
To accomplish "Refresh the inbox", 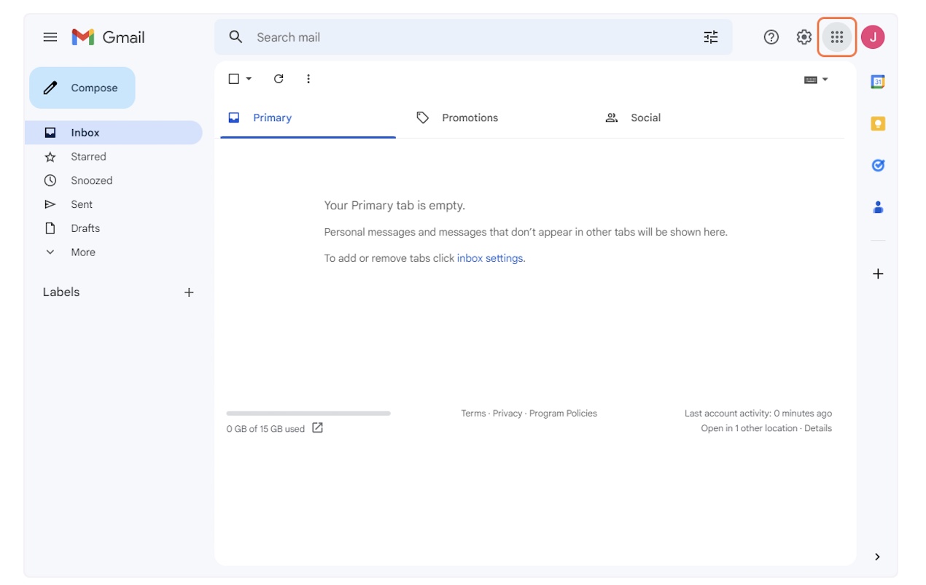I will coord(279,79).
